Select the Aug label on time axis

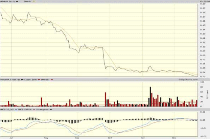46,138
